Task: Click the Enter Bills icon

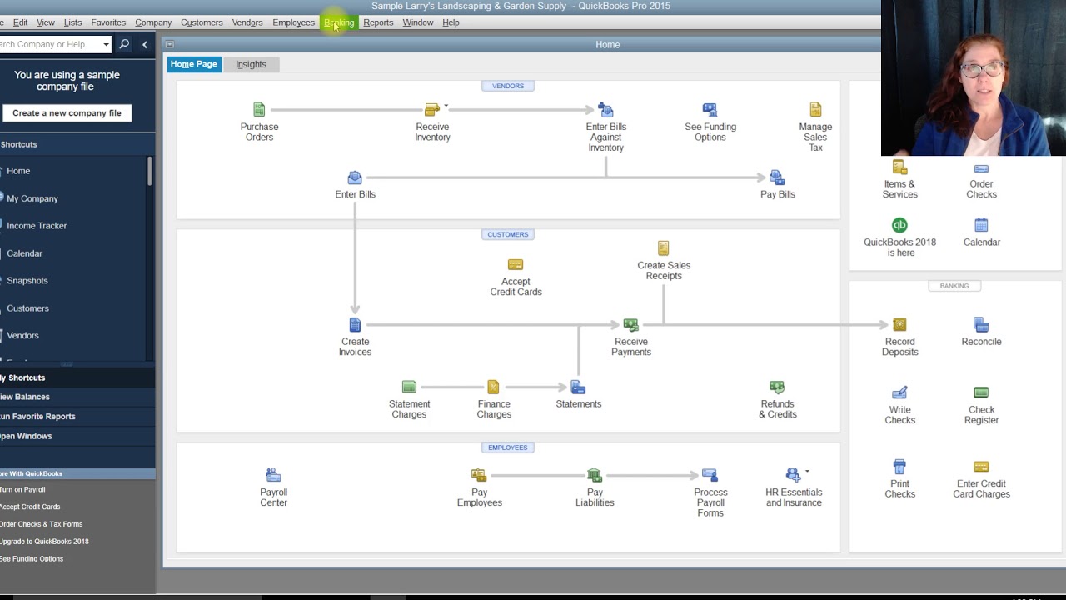Action: 355,177
